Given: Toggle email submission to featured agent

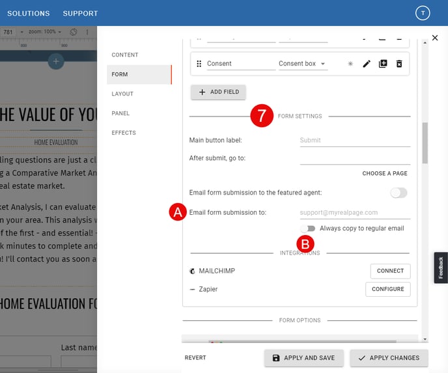Looking at the screenshot, I should coord(399,193).
